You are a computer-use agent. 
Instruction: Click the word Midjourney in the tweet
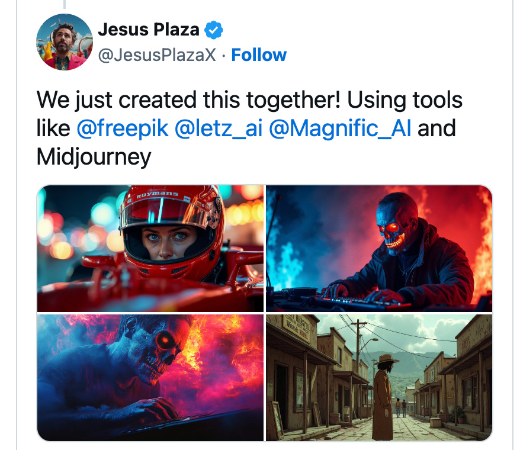click(x=94, y=157)
